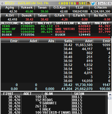112x114 pixels.
Task: Click the A.Ort value 42.418
Action: coord(12,19)
